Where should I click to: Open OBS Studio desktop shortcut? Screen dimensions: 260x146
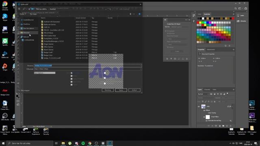pyautogui.click(x=5, y=116)
